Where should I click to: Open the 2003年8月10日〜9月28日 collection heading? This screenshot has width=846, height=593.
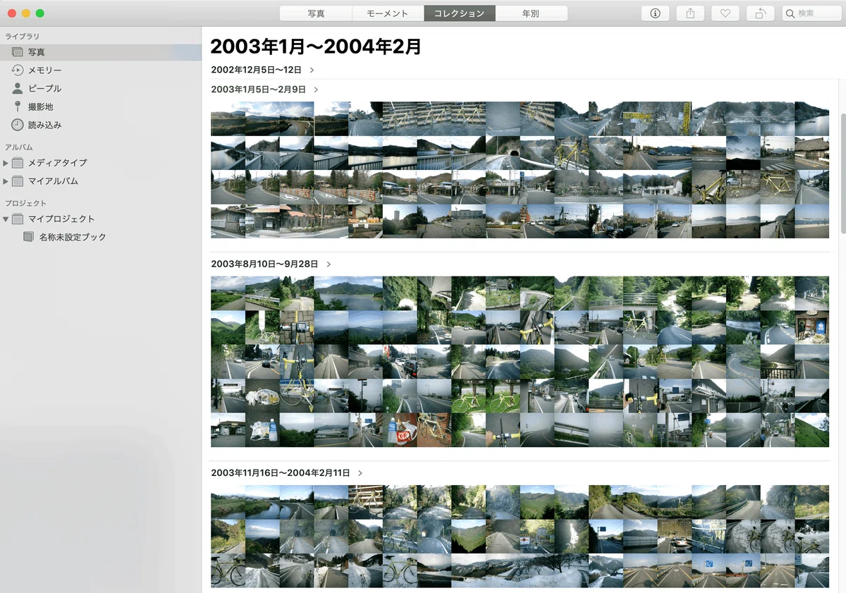(x=264, y=264)
